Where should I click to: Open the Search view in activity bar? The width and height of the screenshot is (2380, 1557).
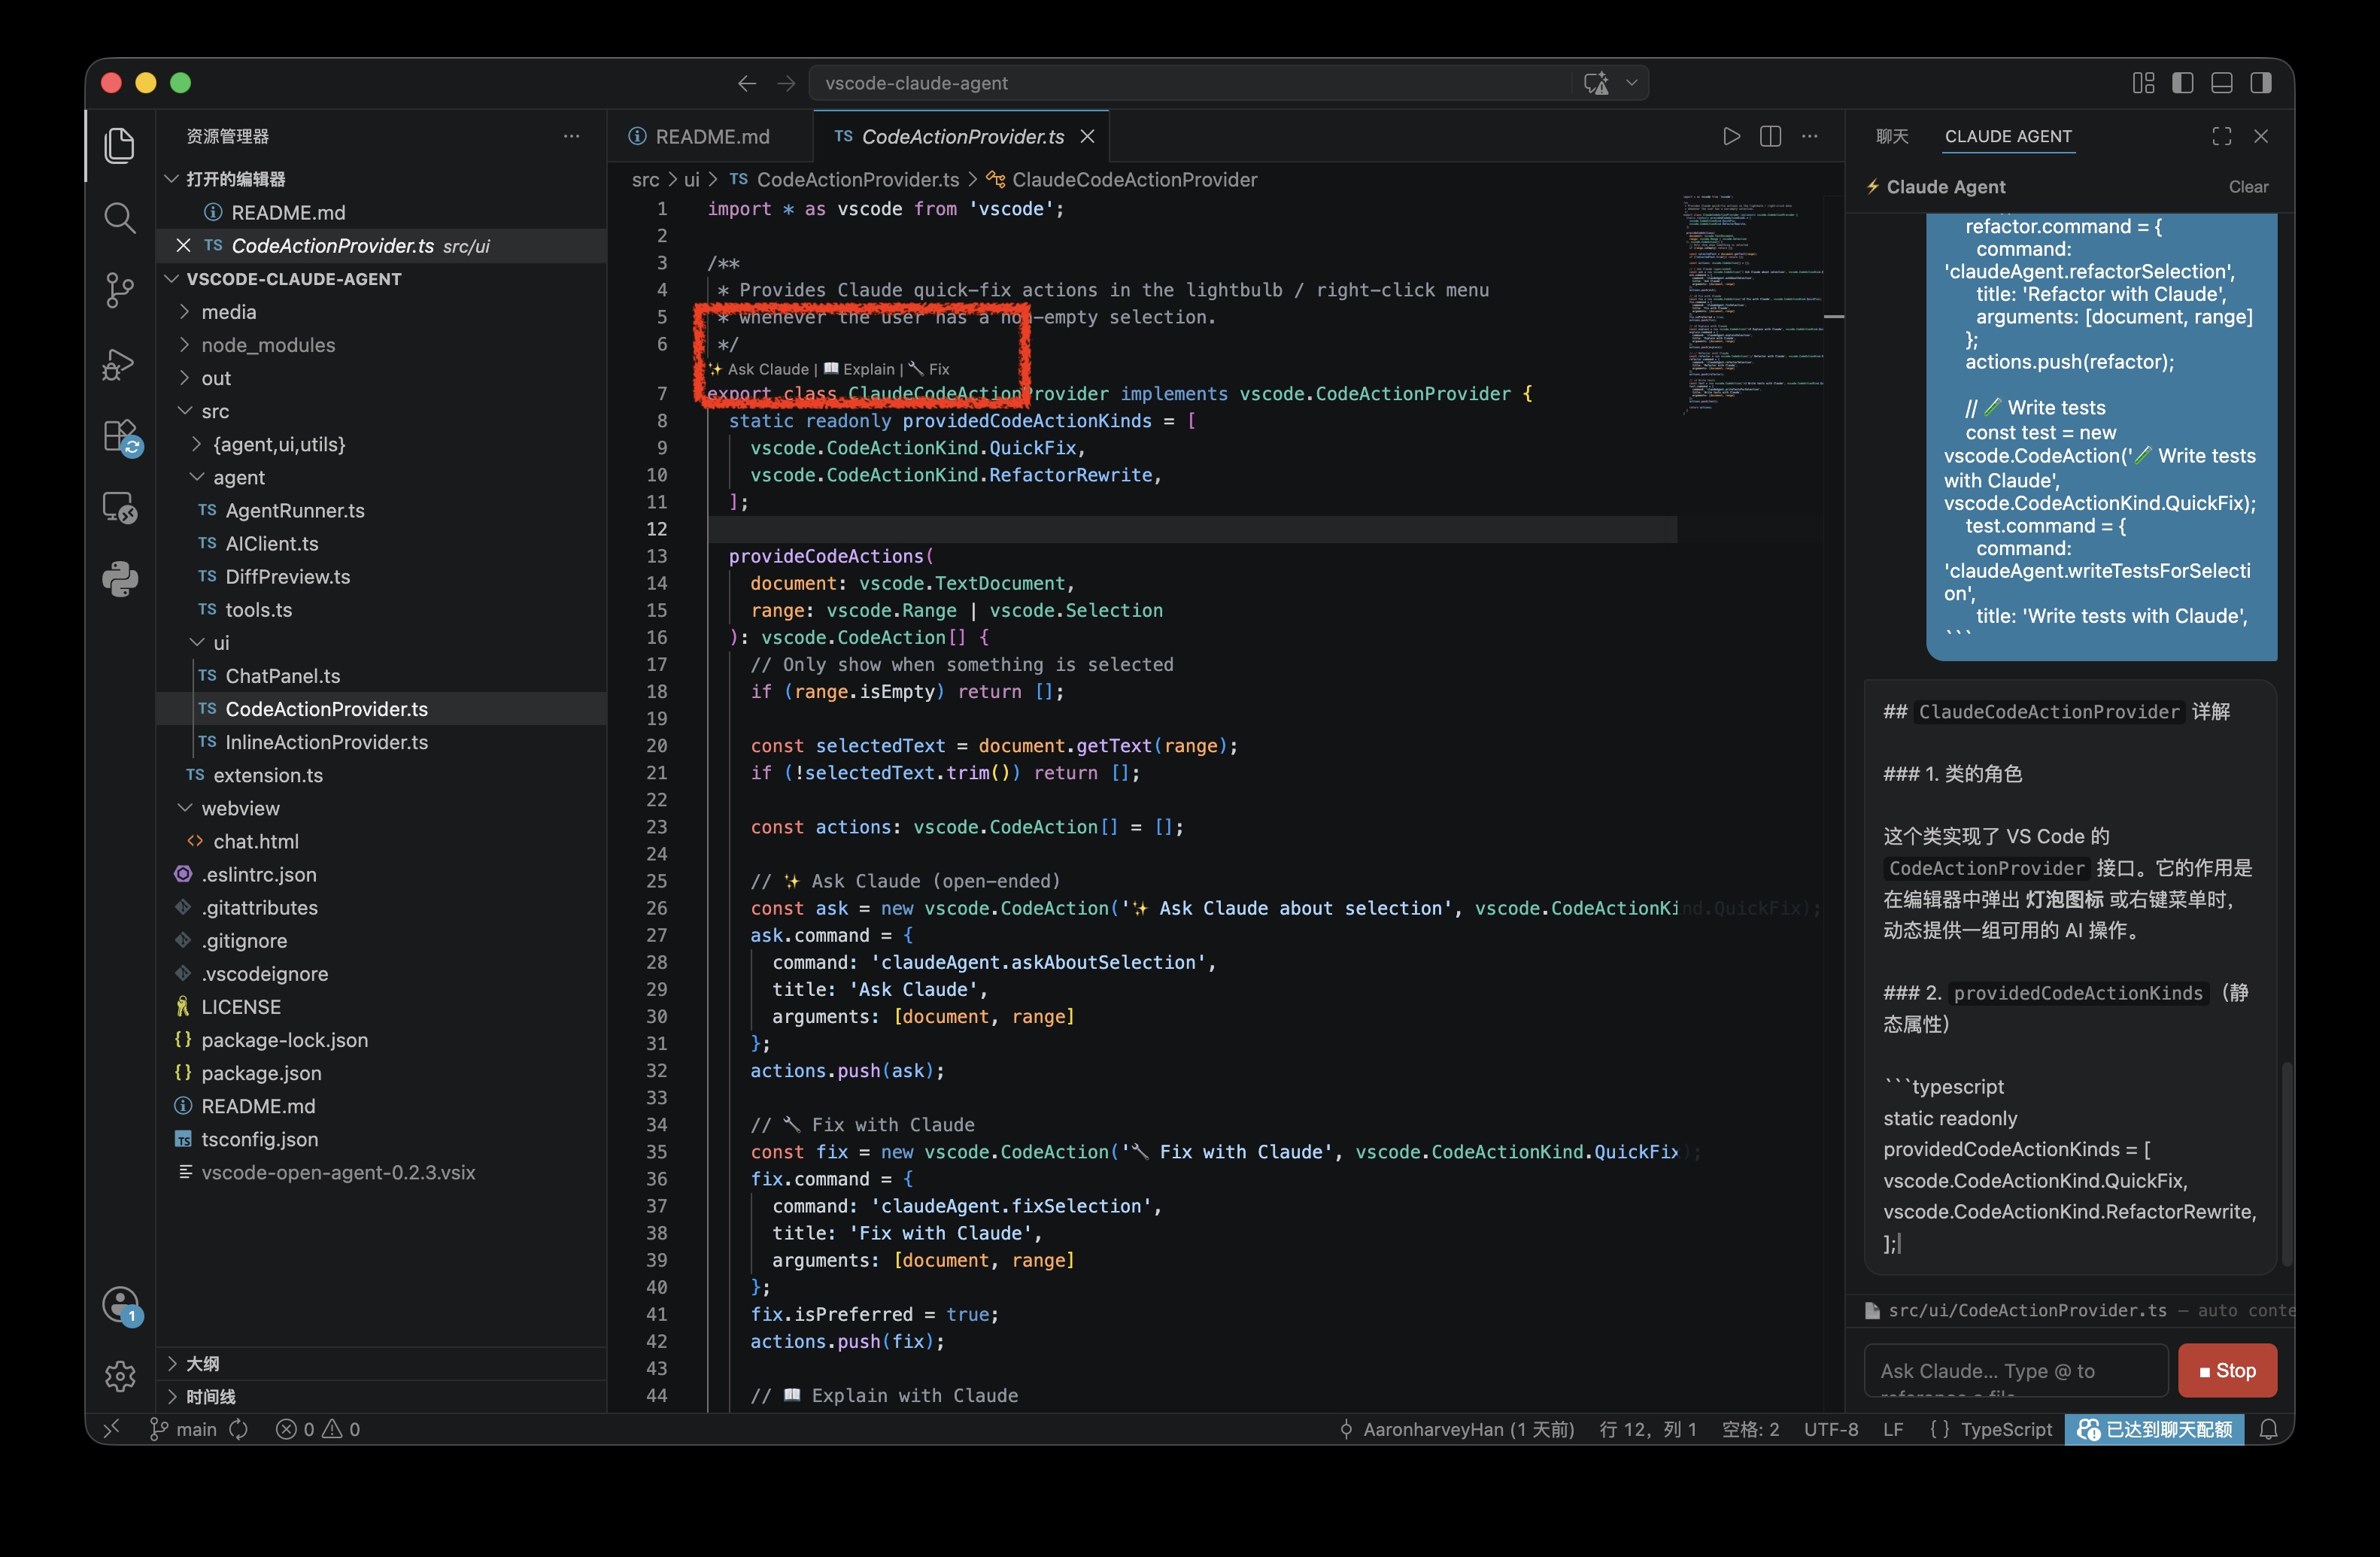tap(120, 218)
